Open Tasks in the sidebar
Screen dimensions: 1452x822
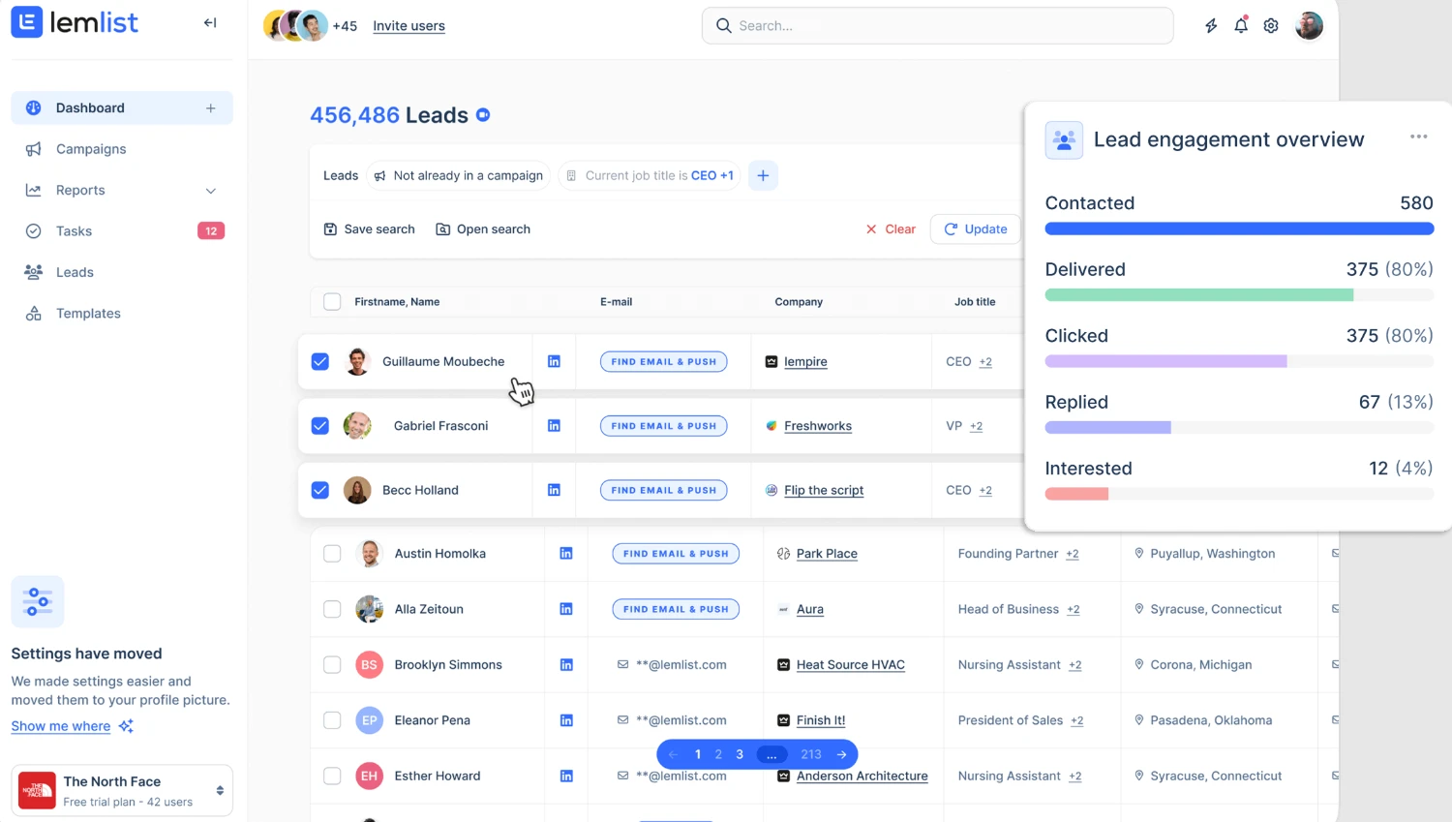[x=122, y=231]
